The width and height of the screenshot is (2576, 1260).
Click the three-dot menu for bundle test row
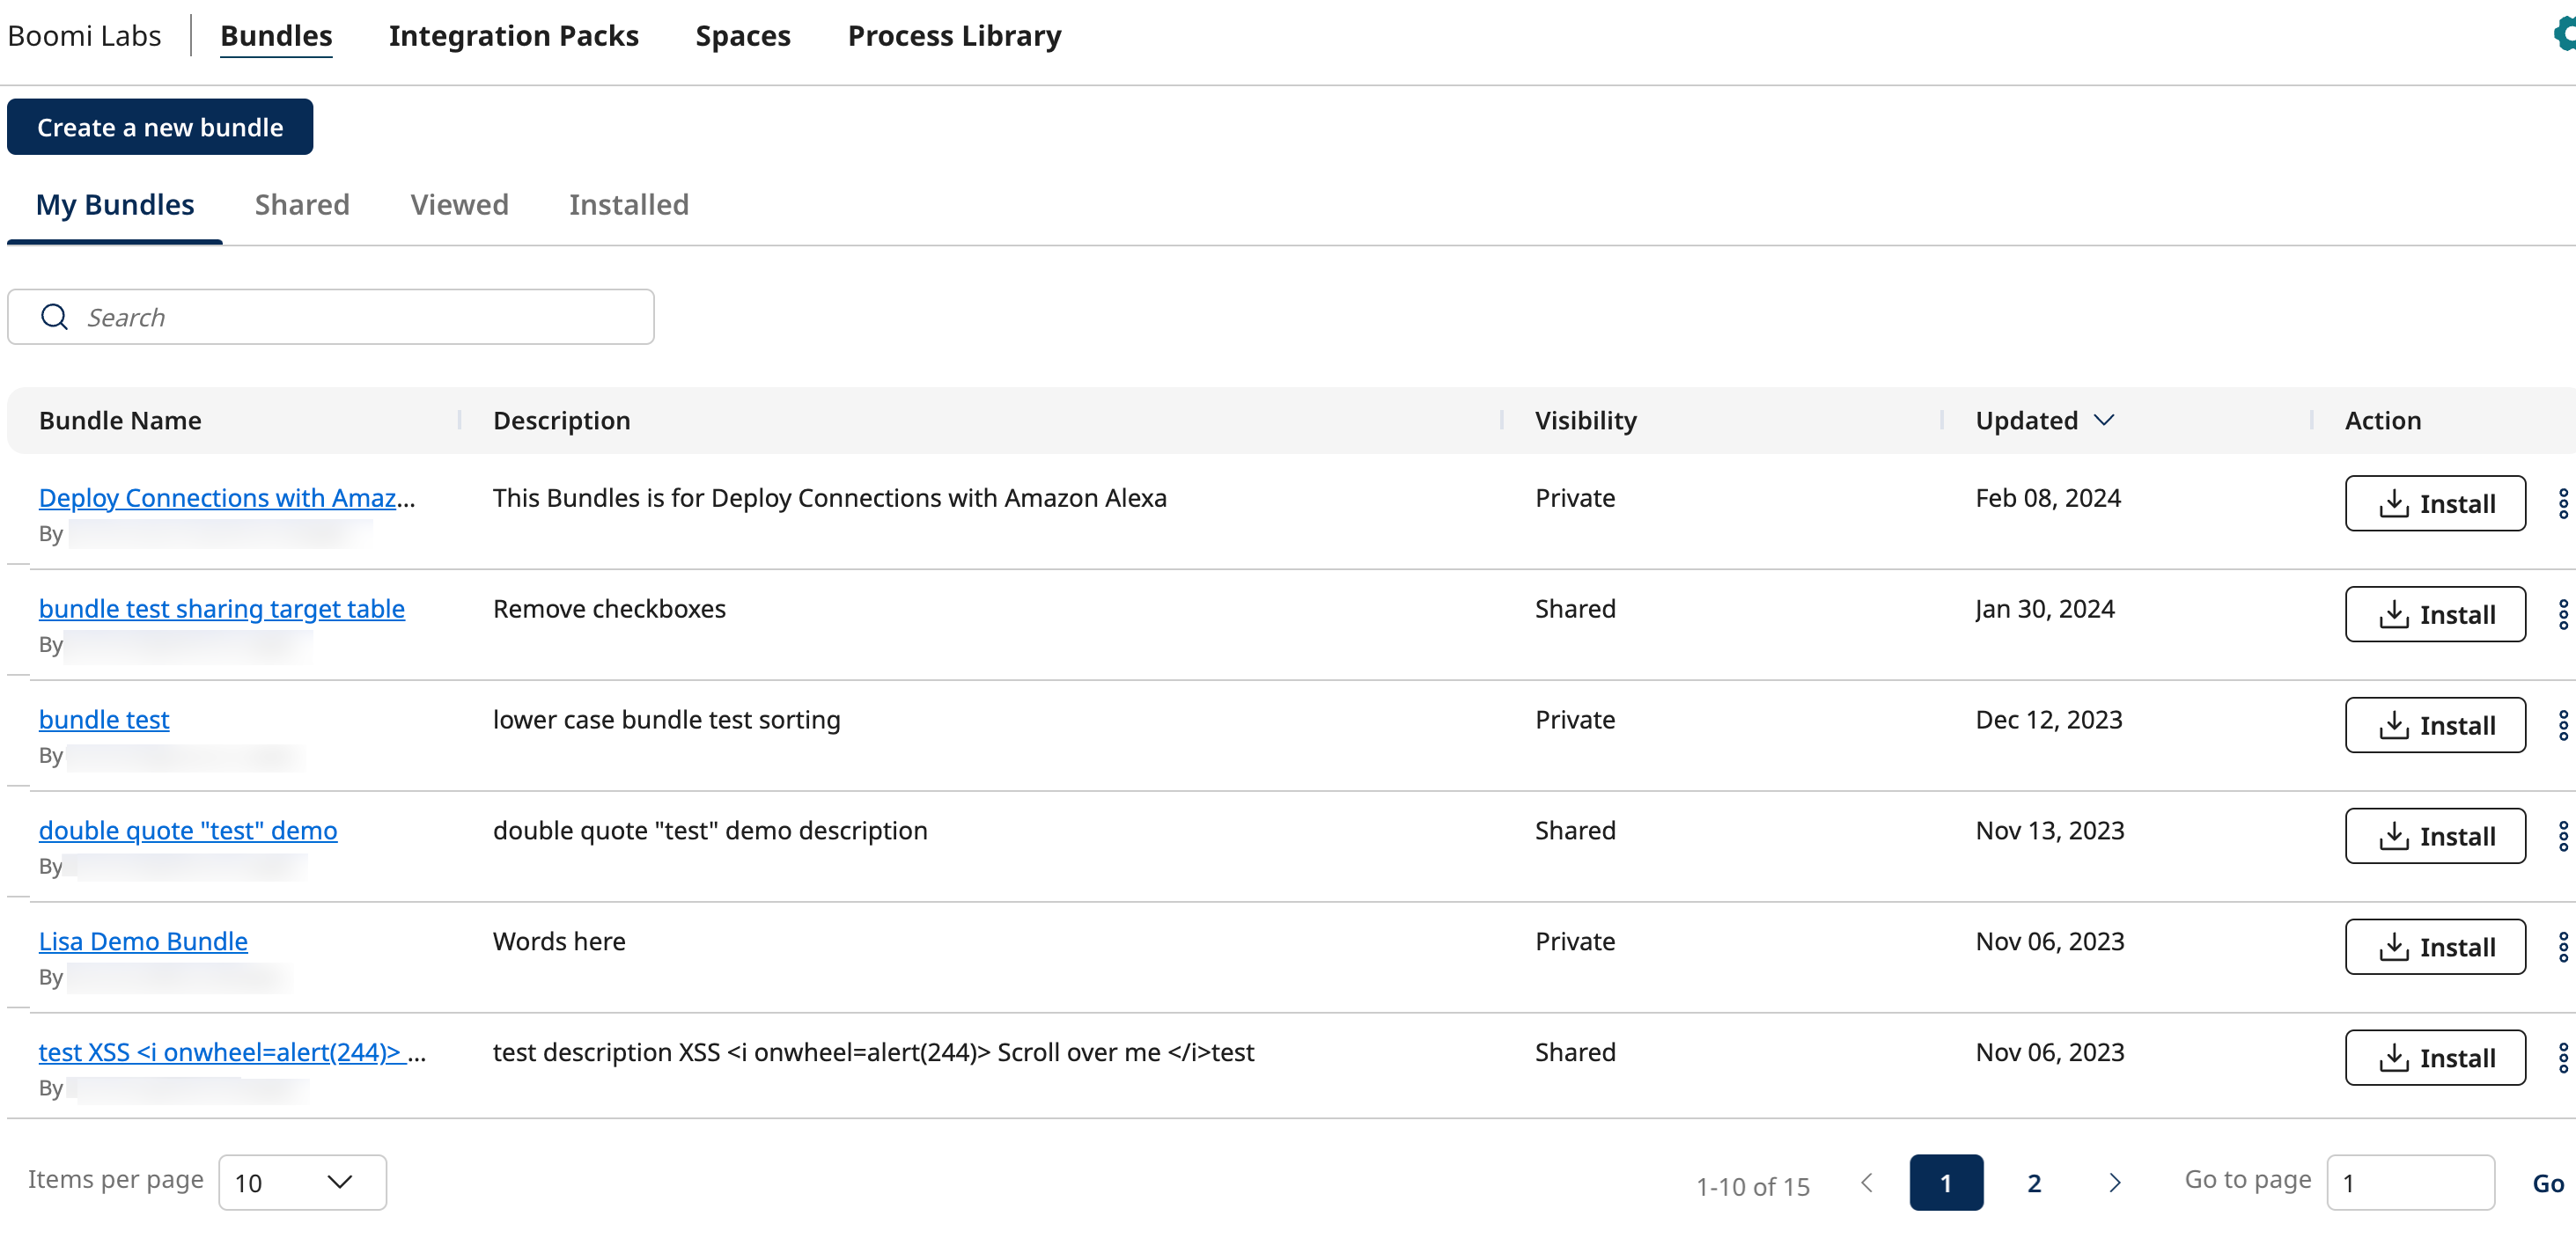pyautogui.click(x=2562, y=724)
